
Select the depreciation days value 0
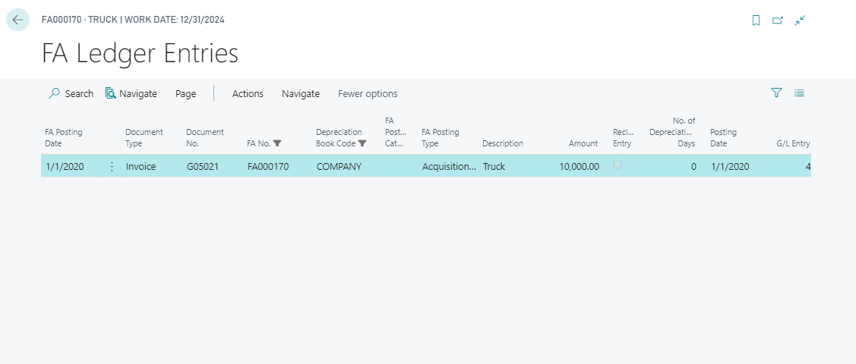click(693, 167)
